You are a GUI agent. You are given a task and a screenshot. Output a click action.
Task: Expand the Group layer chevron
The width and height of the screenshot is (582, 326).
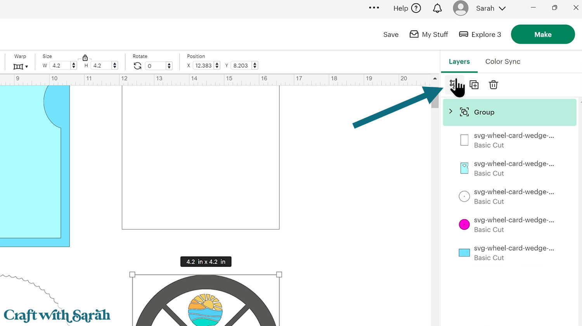[450, 112]
